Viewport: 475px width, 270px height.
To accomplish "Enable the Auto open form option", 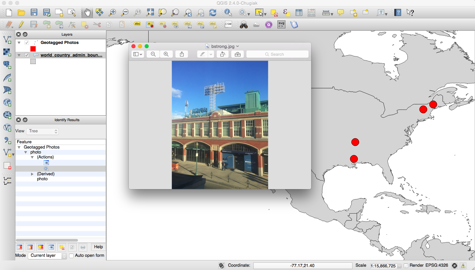I will click(71, 255).
